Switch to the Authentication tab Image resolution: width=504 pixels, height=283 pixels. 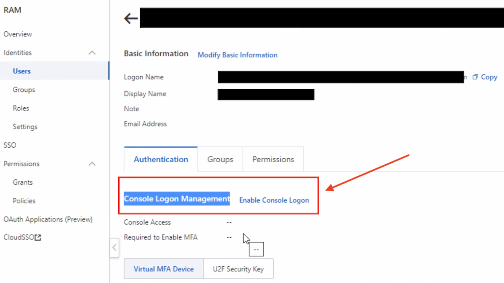pyautogui.click(x=161, y=159)
